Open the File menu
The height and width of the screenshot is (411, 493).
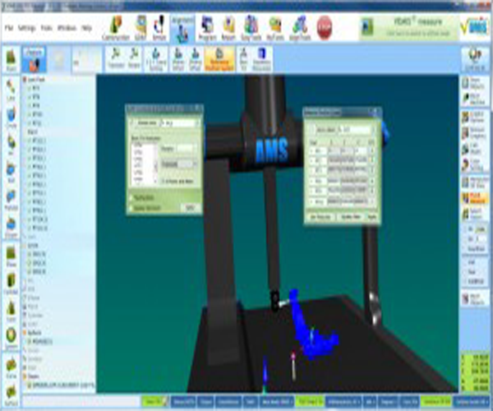(x=8, y=28)
